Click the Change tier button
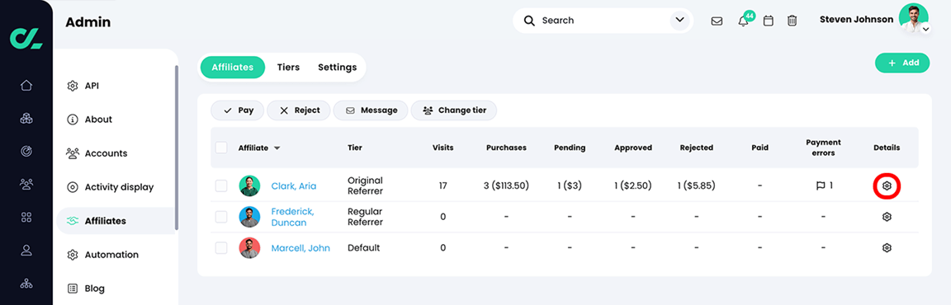This screenshot has height=305, width=951. 454,110
